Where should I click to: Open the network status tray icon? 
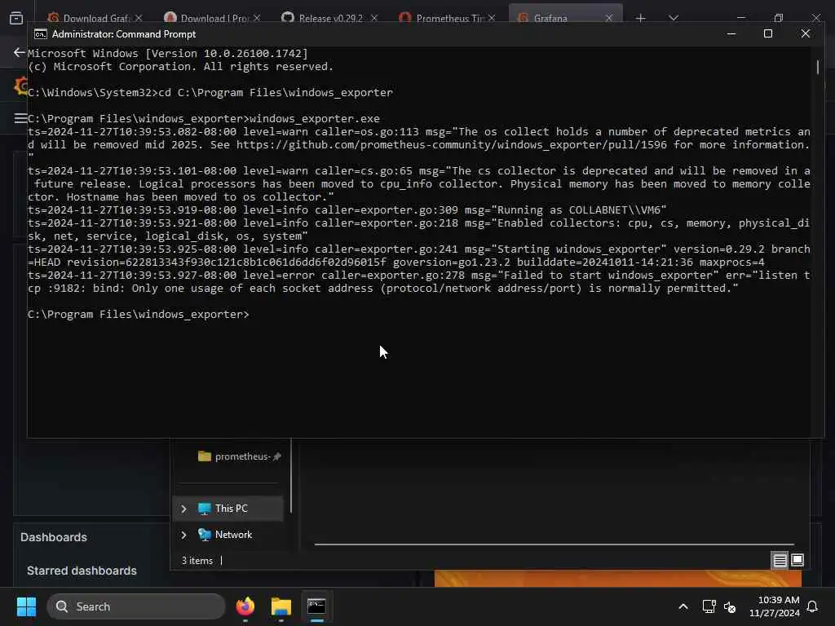click(x=709, y=606)
